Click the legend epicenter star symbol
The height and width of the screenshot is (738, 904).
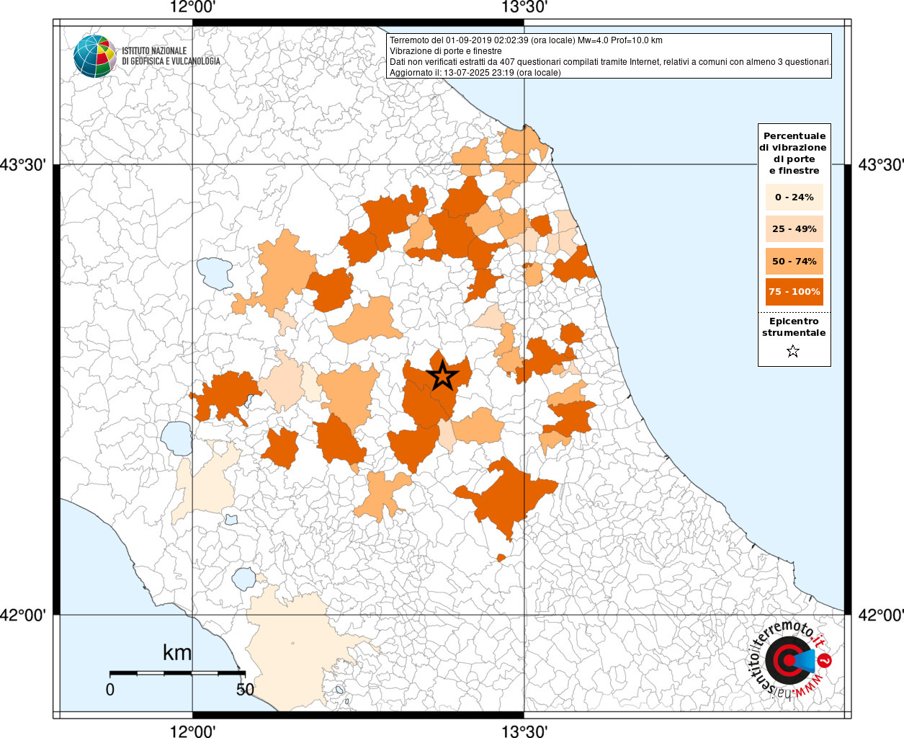[793, 352]
